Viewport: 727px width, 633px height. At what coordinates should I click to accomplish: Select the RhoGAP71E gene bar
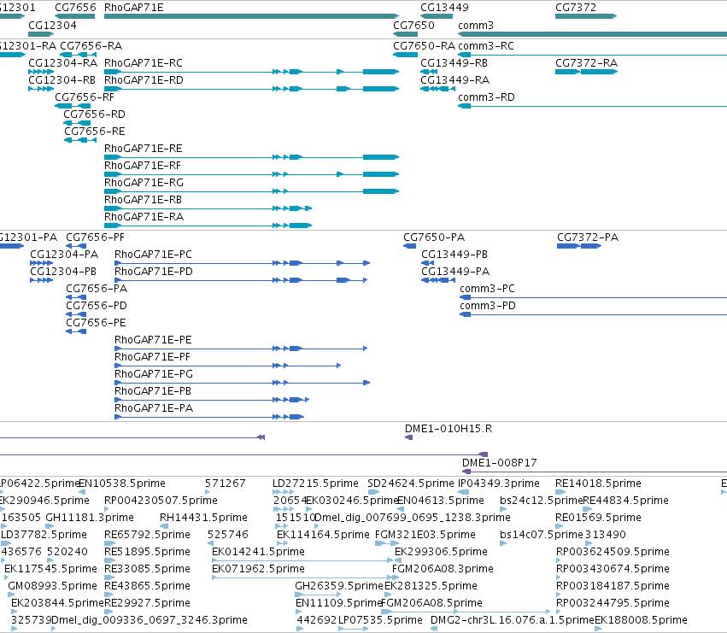tap(251, 16)
